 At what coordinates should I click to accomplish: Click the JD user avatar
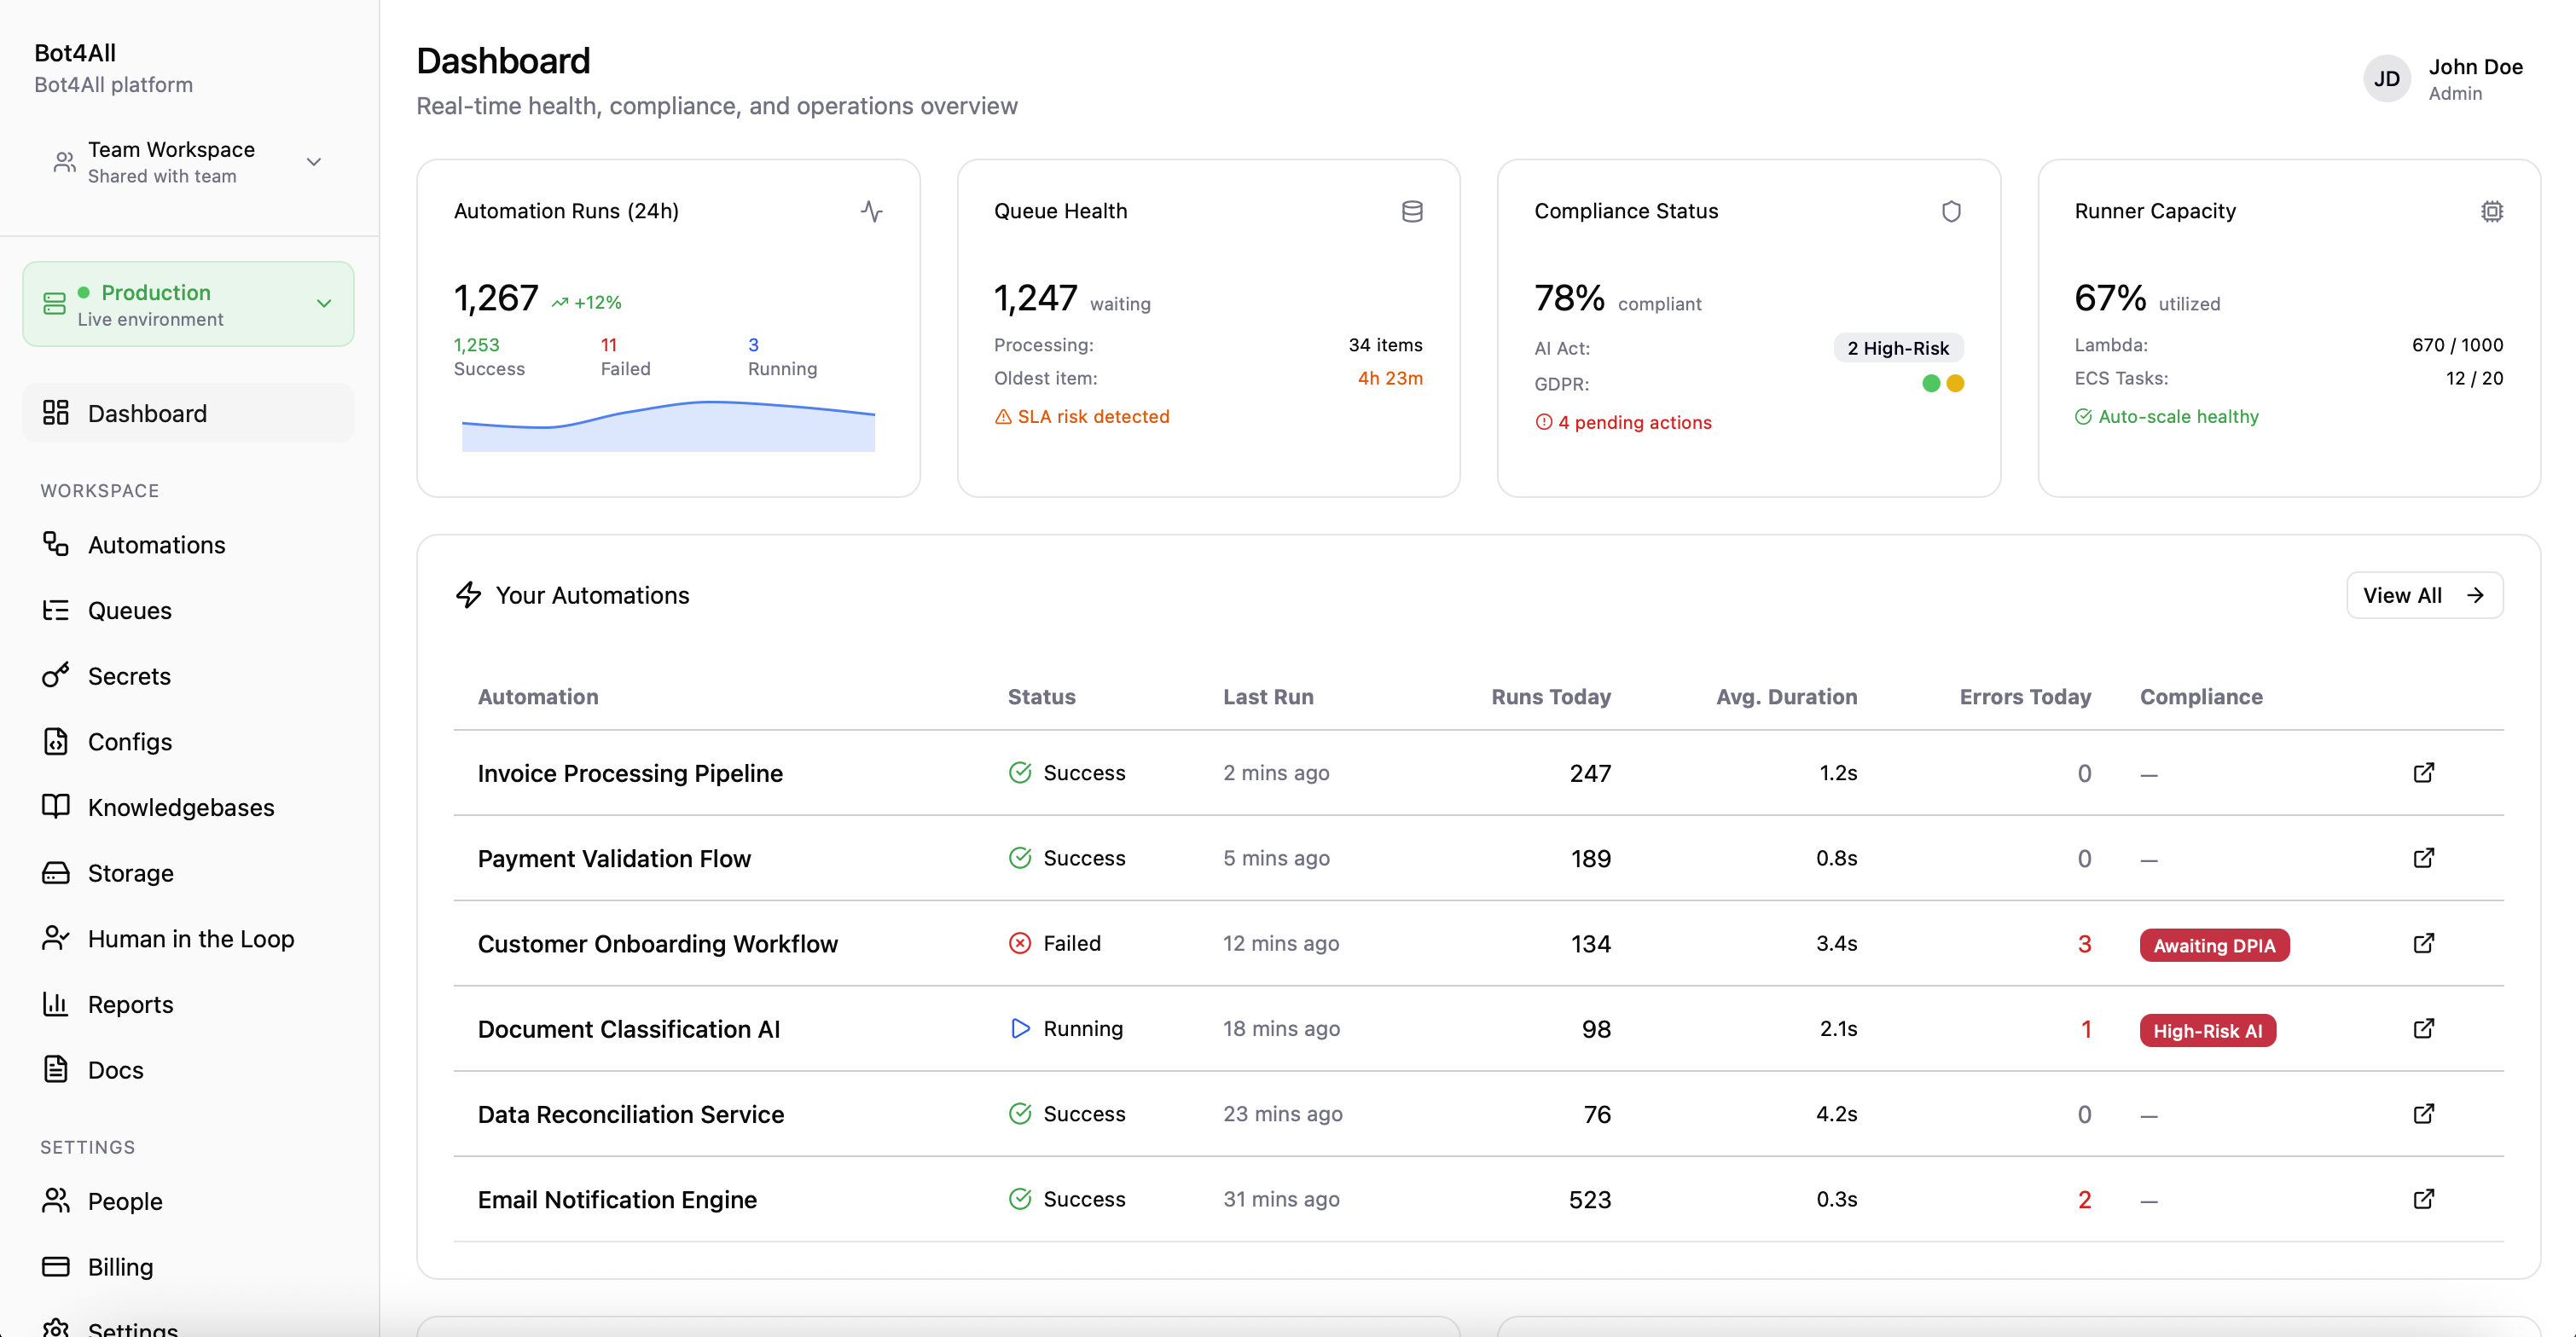click(2387, 78)
